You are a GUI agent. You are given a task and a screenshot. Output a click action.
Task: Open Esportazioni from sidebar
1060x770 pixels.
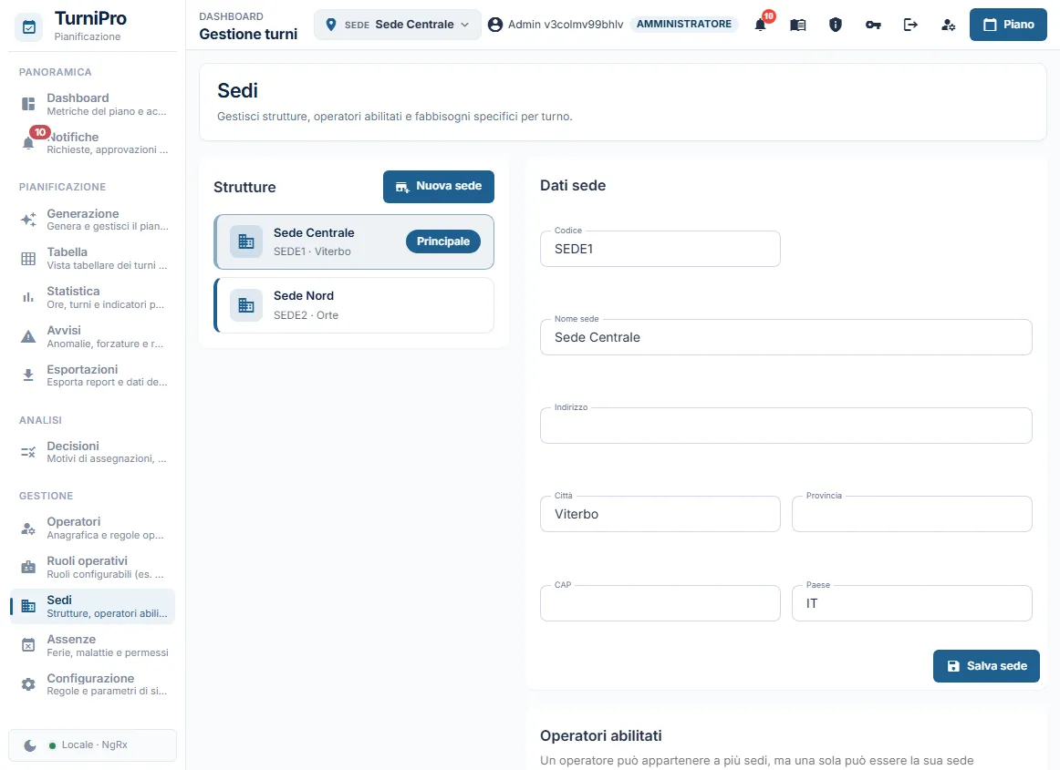pyautogui.click(x=93, y=375)
